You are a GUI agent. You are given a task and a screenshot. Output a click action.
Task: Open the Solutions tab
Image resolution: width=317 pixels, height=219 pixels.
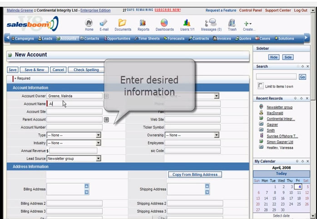(284, 39)
